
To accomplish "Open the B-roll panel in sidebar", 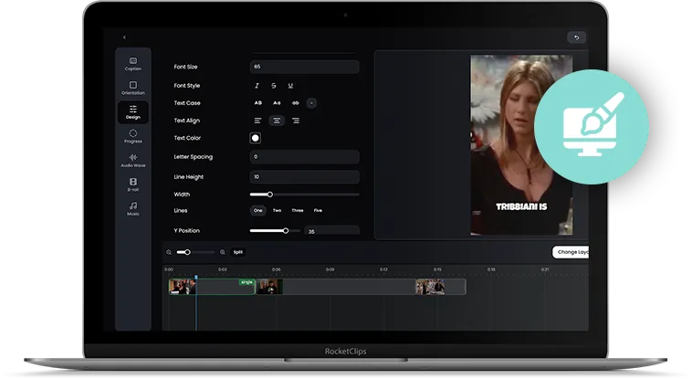I will pos(133,184).
